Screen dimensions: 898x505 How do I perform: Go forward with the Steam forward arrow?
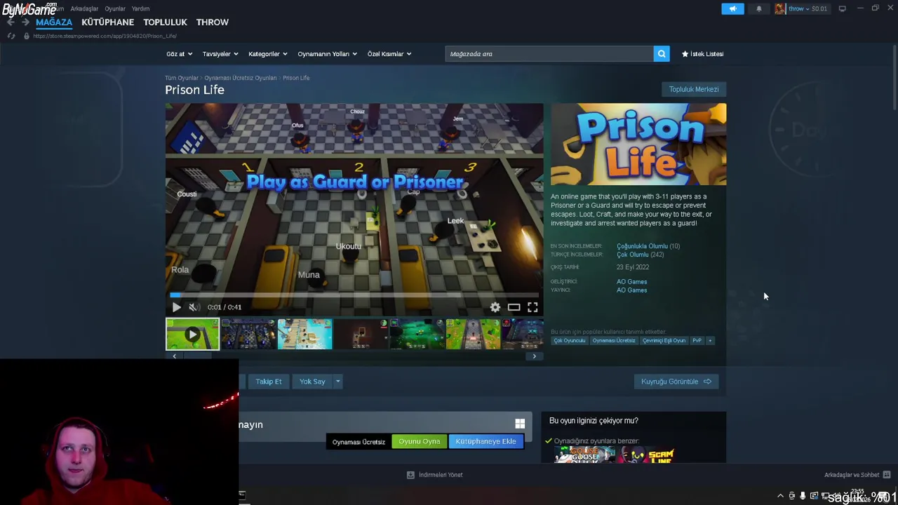25,22
